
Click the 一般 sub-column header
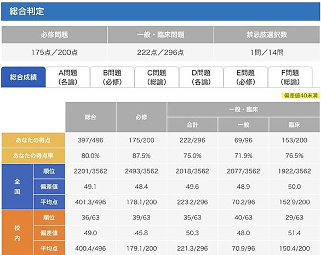click(243, 125)
